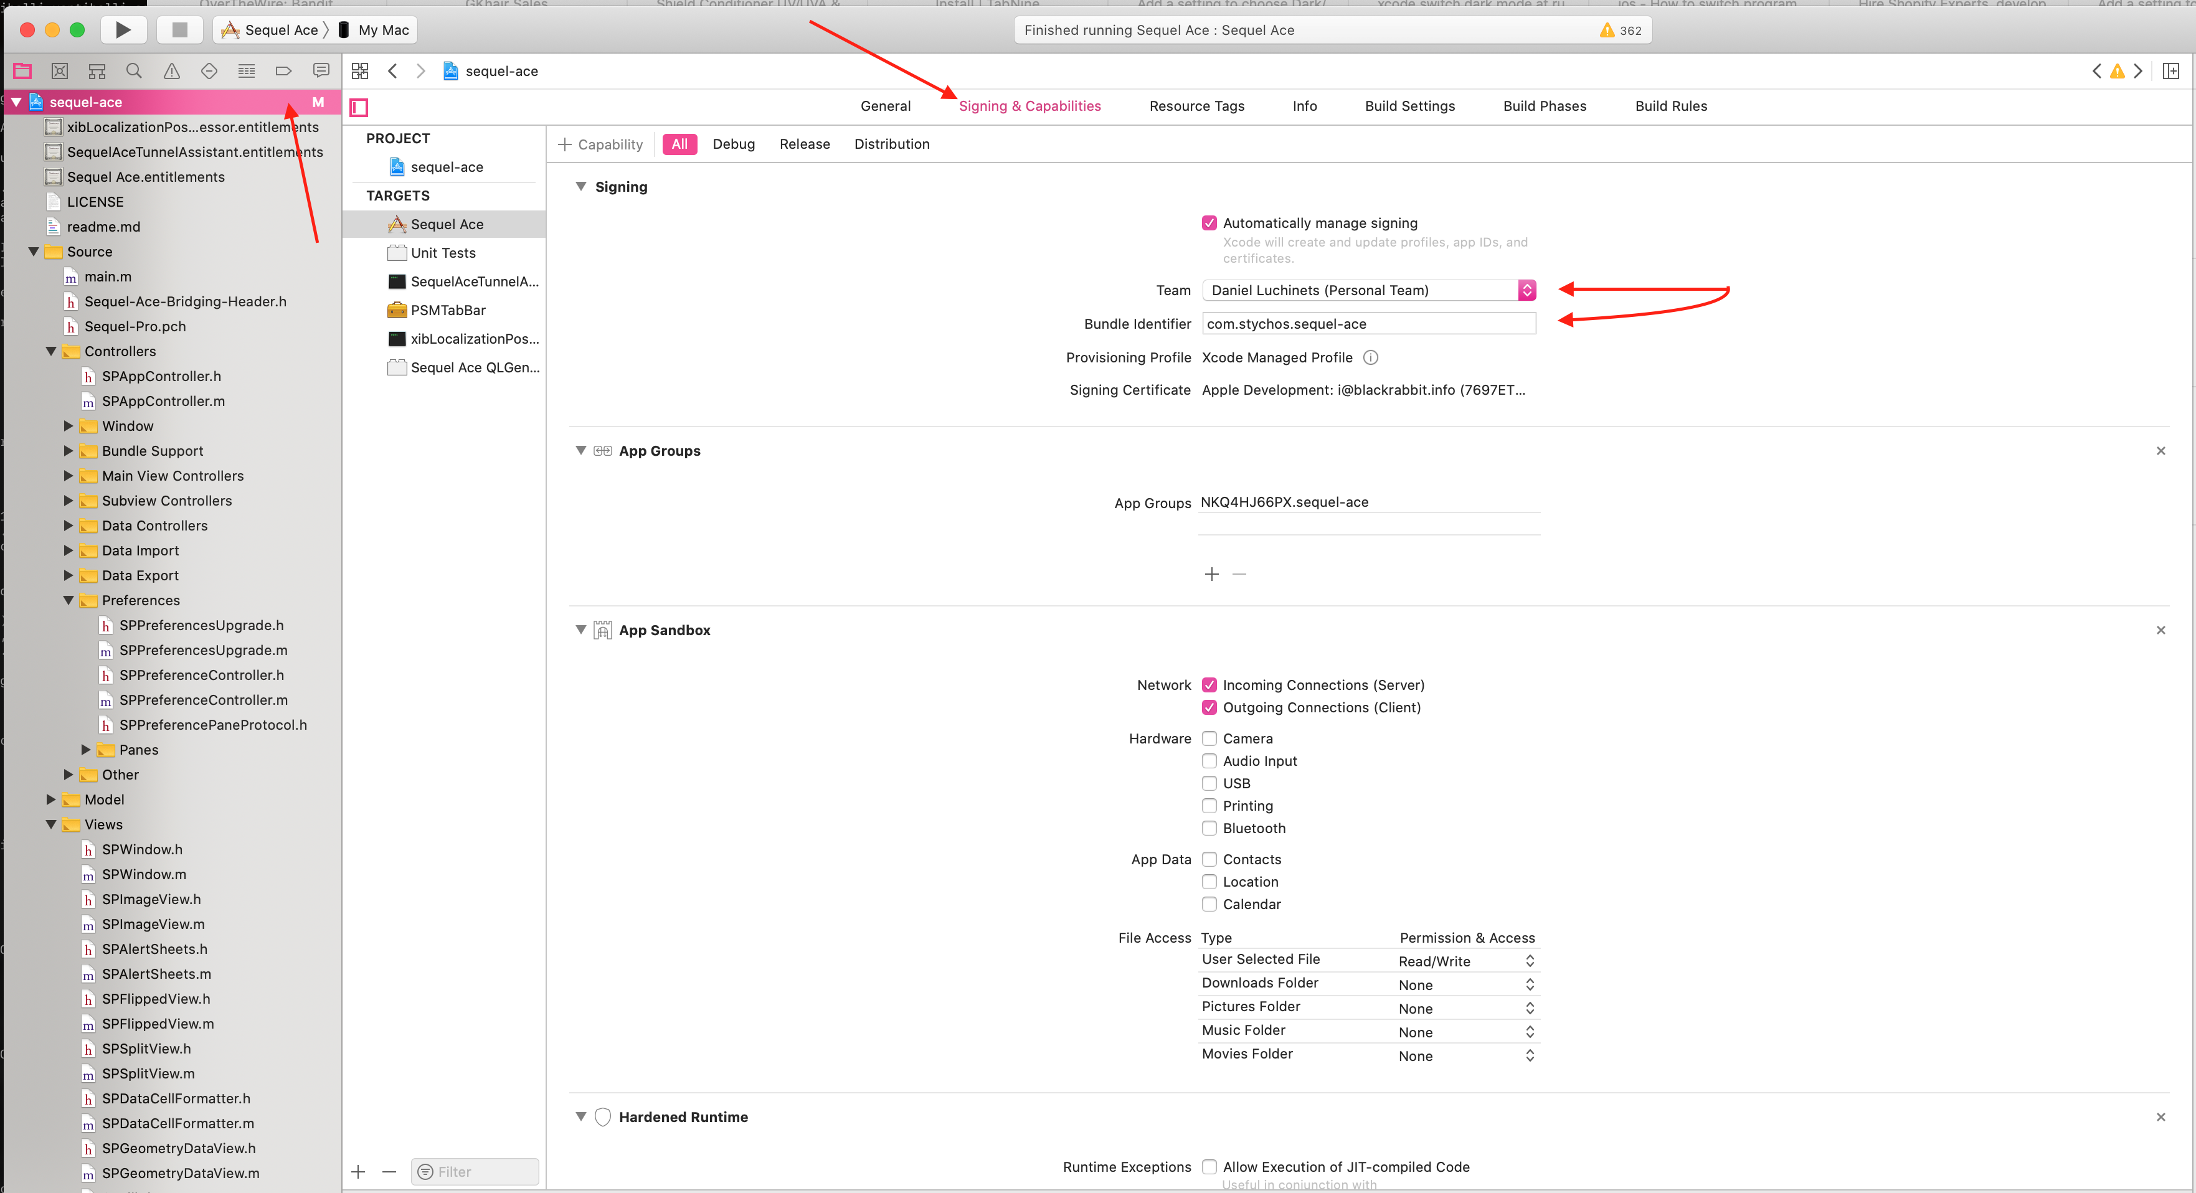Open the Build Phases tab
This screenshot has width=2196, height=1193.
pyautogui.click(x=1544, y=106)
